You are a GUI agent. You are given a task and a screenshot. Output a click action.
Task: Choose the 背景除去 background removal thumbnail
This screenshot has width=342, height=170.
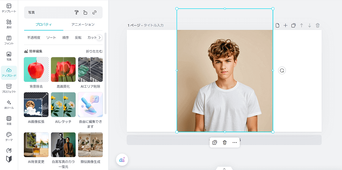pos(36,69)
